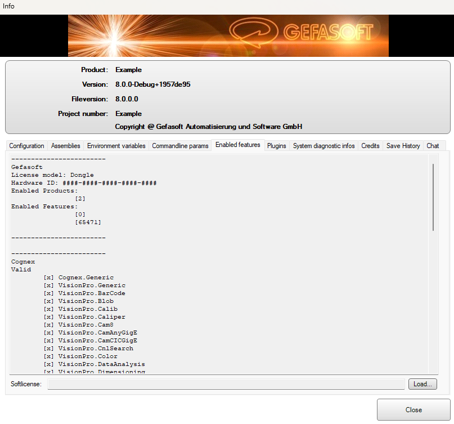Click the VisionPro.Generic feature row
This screenshot has height=424, width=454.
84,285
